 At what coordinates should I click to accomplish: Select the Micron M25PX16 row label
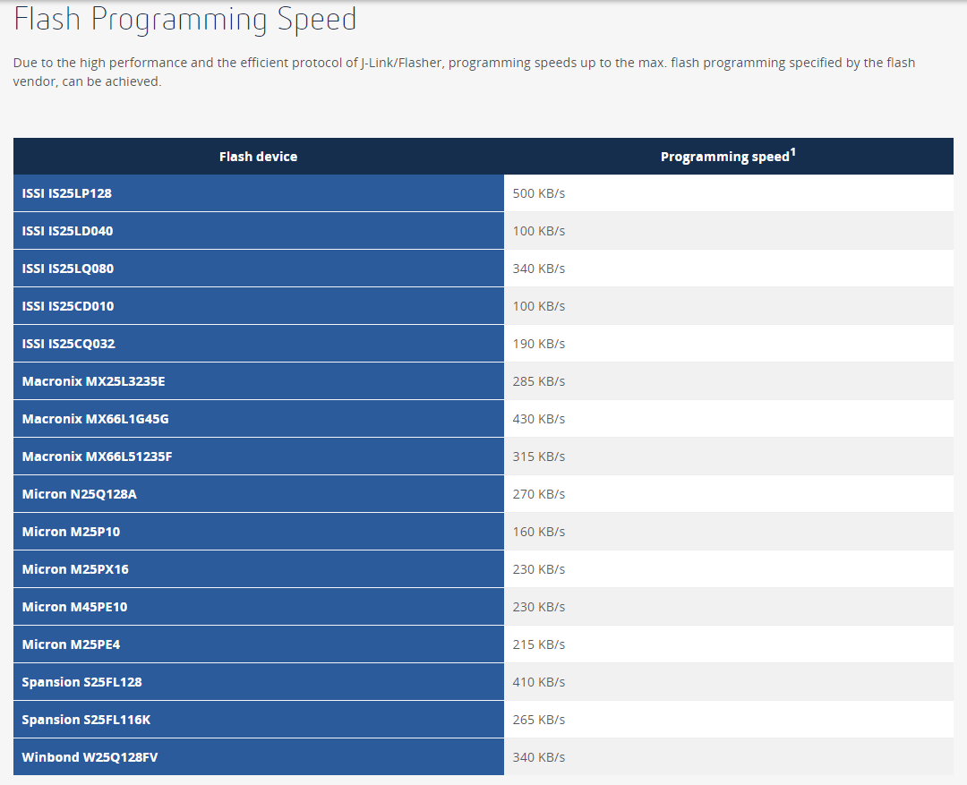point(75,569)
